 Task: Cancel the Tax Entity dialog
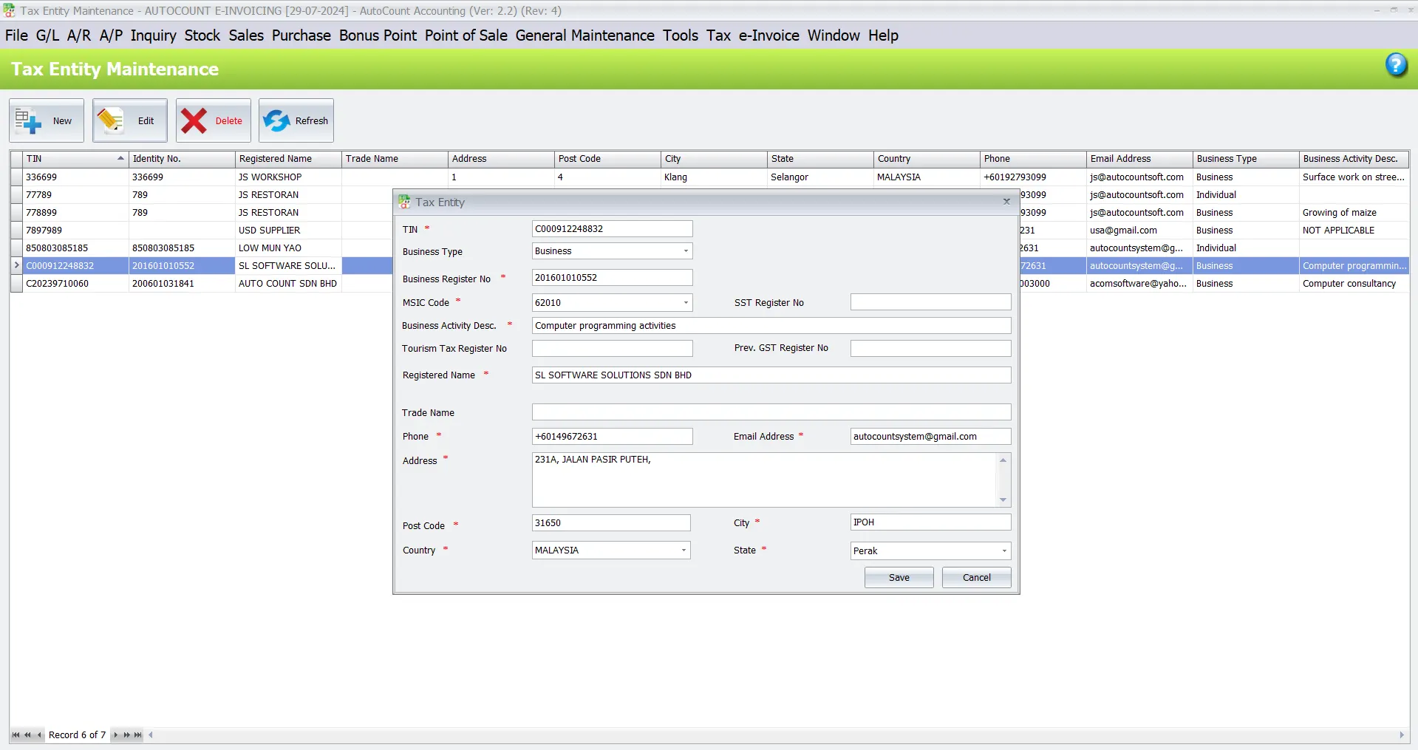(x=975, y=577)
